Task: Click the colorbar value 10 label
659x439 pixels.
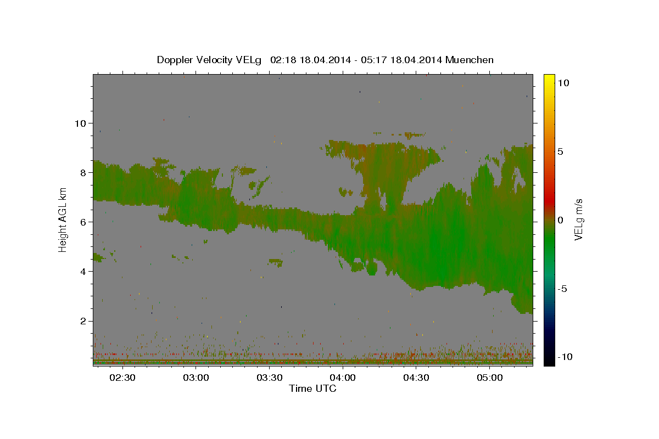Action: (563, 82)
